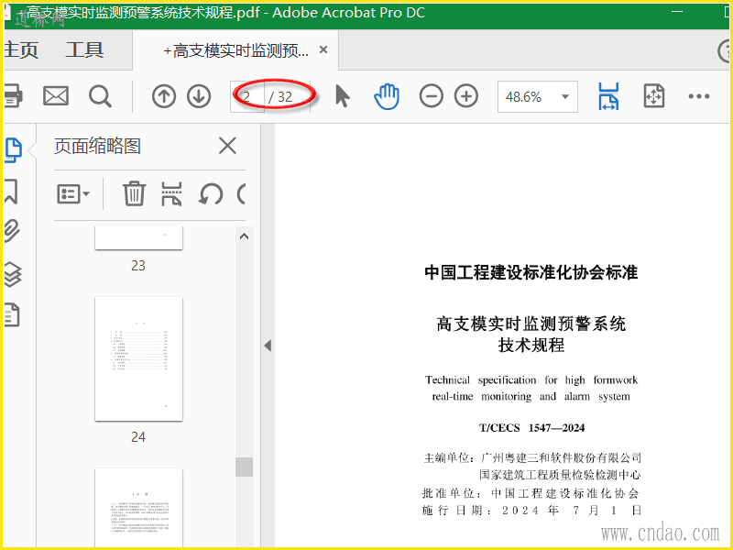This screenshot has height=550, width=733.
Task: Open thumbnail panel options menu dropdown
Action: coord(73,193)
